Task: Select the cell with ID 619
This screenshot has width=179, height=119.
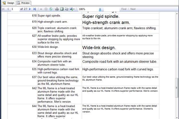Action: (x=22, y=23)
